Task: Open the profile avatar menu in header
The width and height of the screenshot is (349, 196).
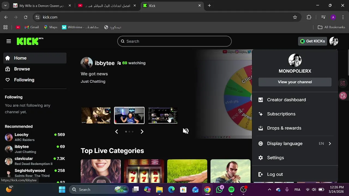Action: (334, 41)
